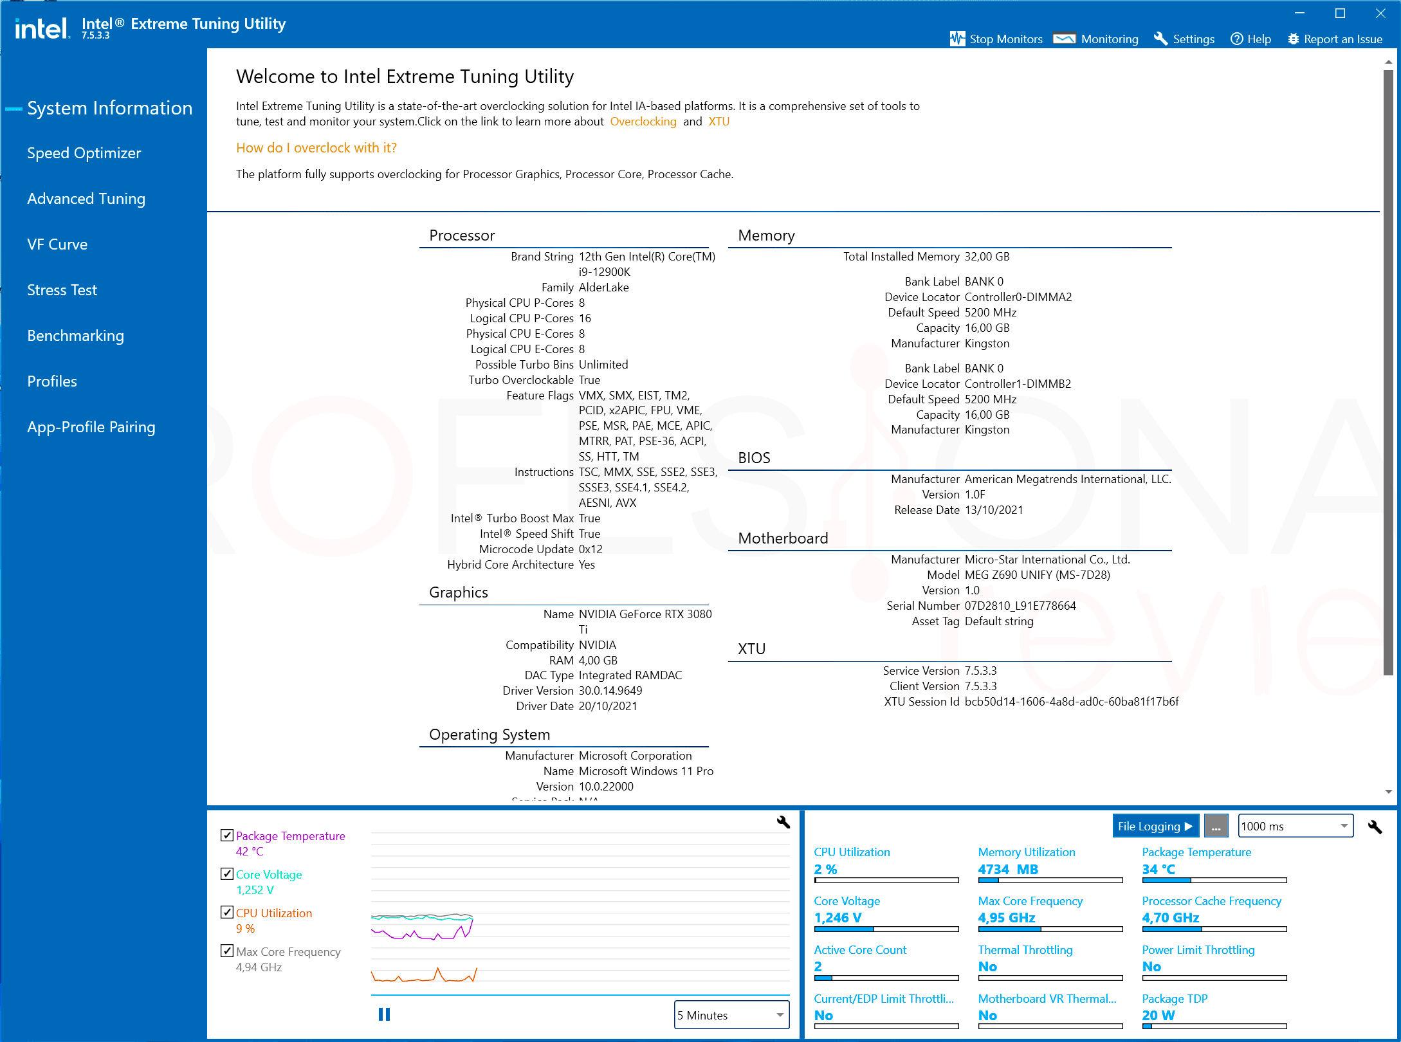
Task: Click serial number '07D2810_L91E778664'
Action: click(1020, 606)
